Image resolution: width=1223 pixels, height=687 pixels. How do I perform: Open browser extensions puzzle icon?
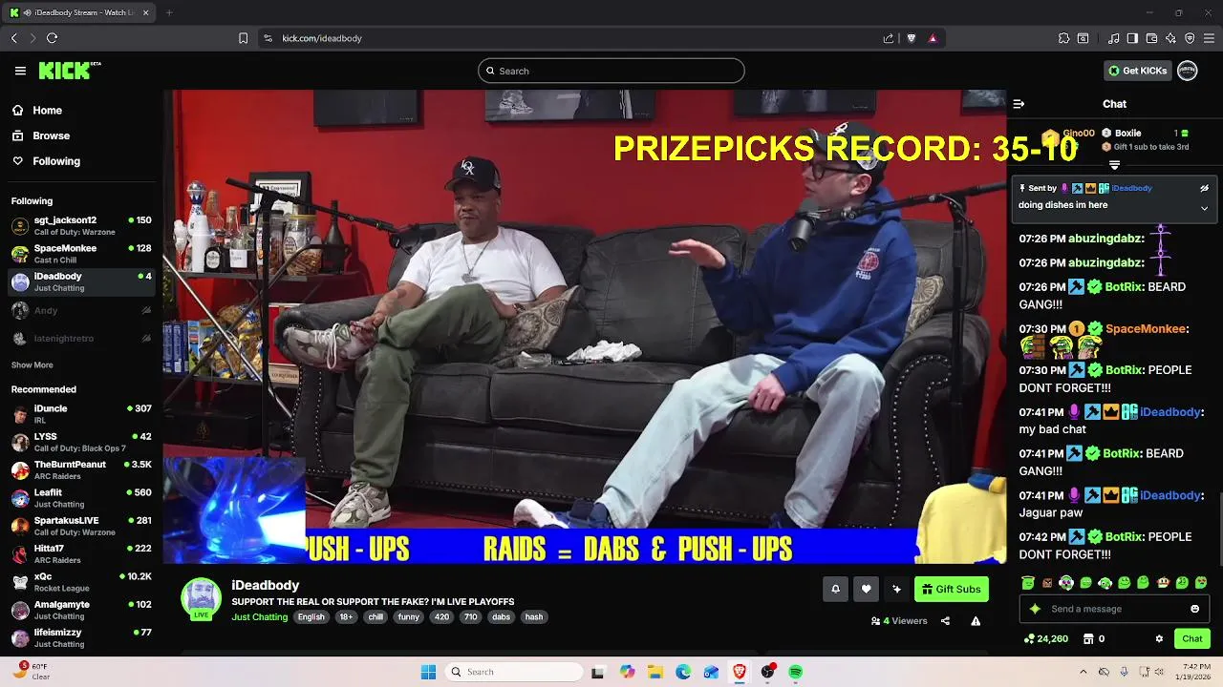pyautogui.click(x=1063, y=38)
